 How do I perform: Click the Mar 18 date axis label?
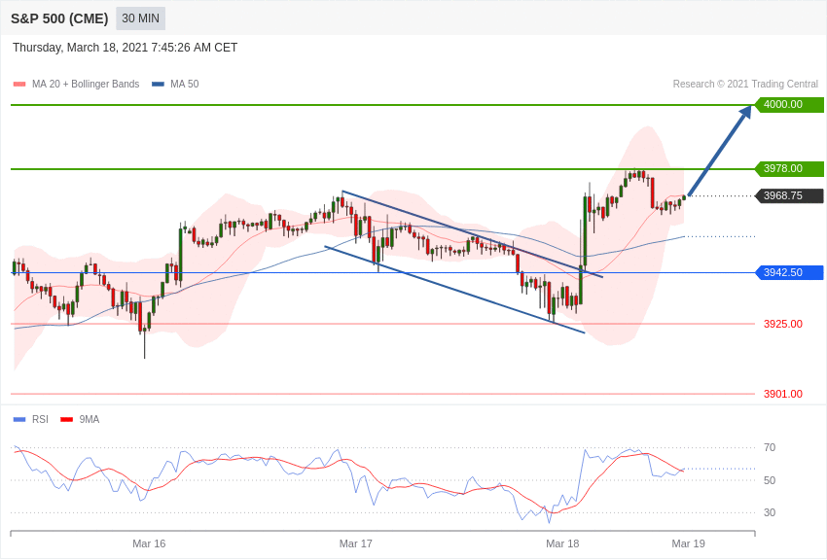coord(562,543)
